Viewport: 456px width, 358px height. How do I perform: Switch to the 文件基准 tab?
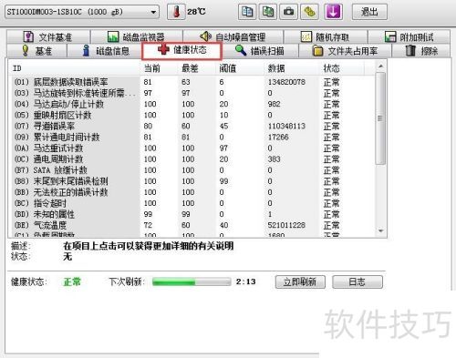coord(48,37)
